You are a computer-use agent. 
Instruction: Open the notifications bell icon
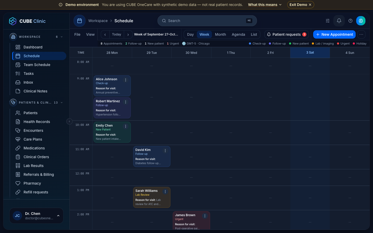point(339,21)
